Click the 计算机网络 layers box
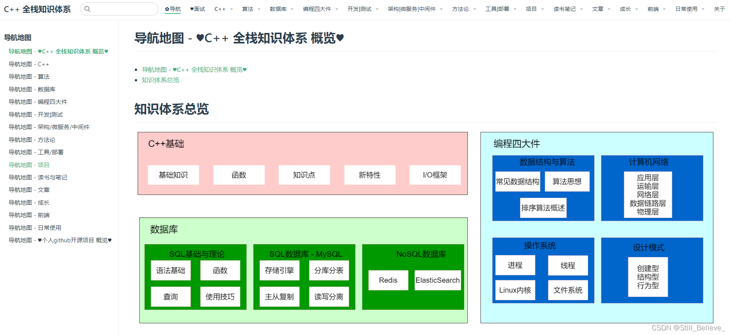 (648, 195)
